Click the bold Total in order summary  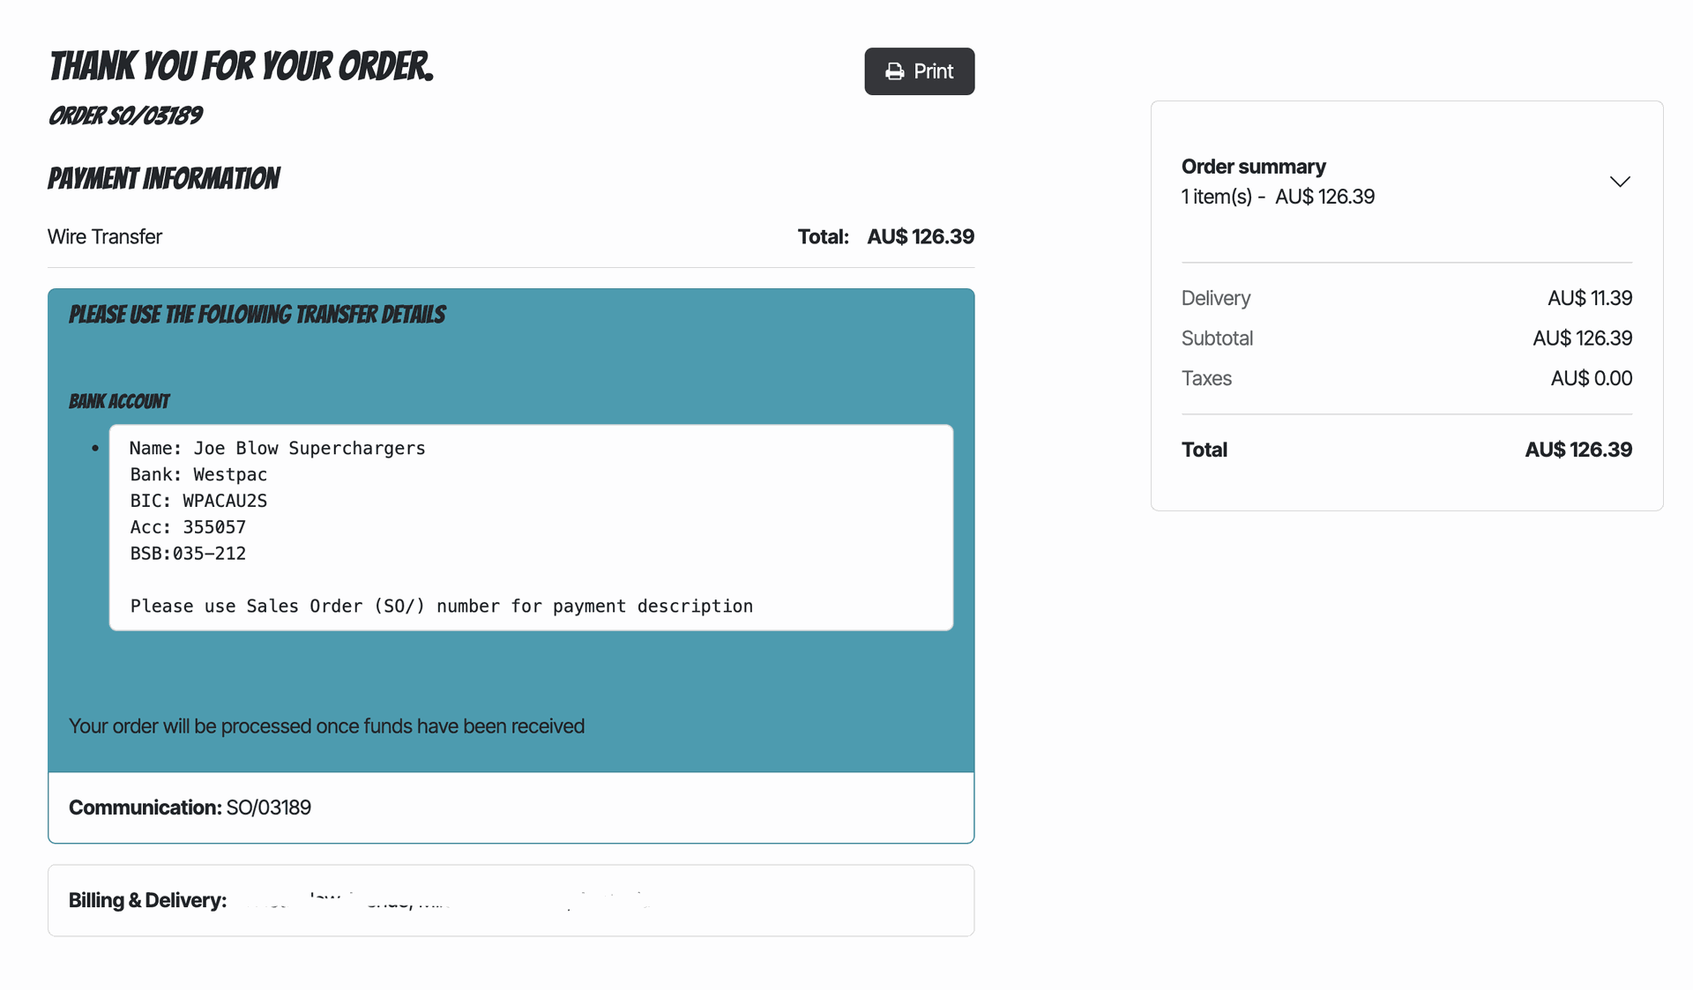(x=1204, y=450)
